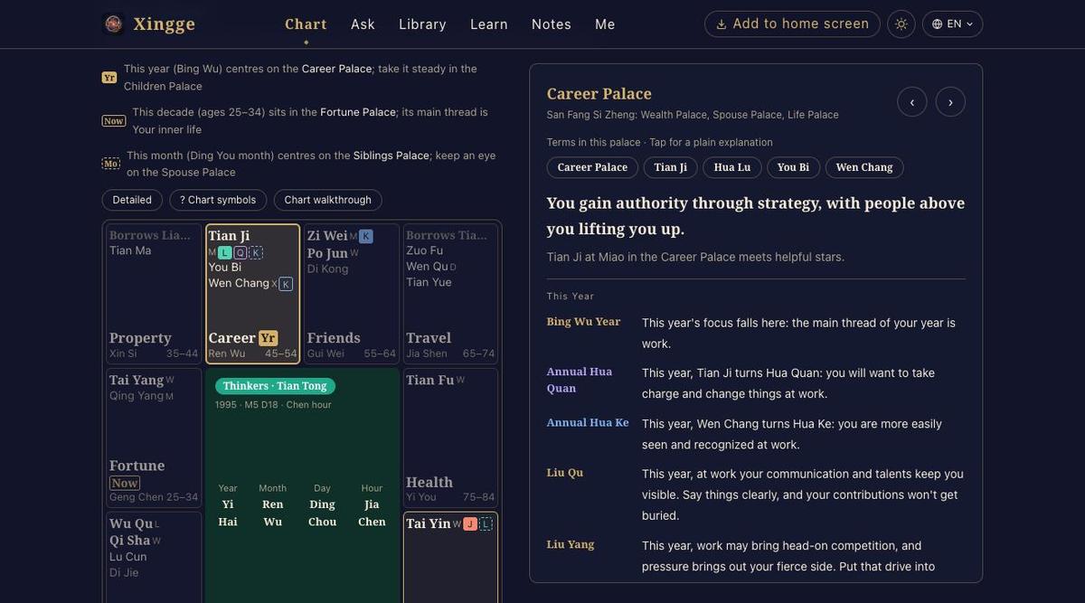
Task: Click the Yr year badge icon
Action: point(109,78)
